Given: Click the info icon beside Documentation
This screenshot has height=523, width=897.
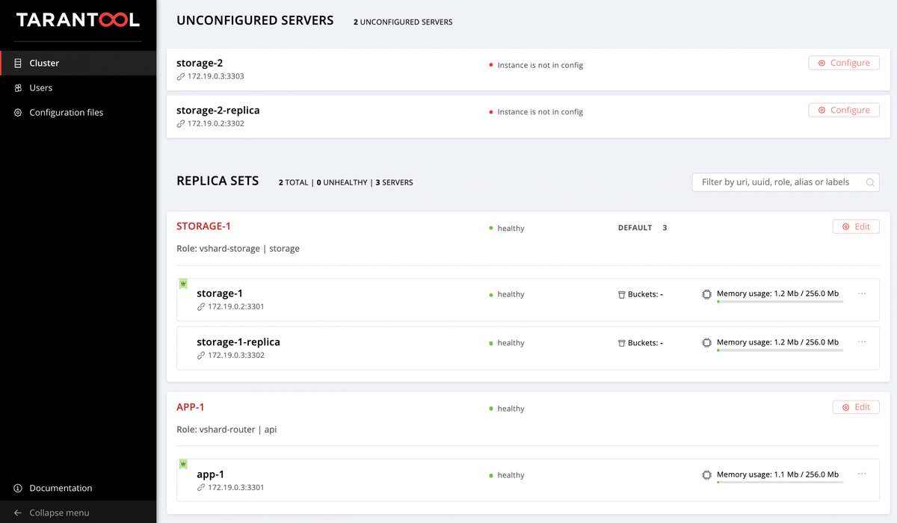Looking at the screenshot, I should click(17, 488).
